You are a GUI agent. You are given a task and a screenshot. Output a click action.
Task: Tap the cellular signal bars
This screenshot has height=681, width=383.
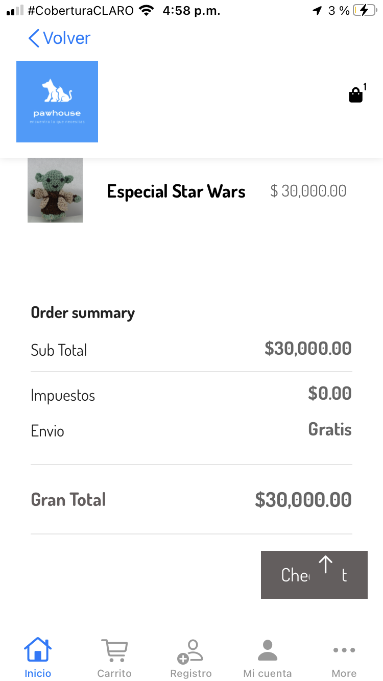pyautogui.click(x=15, y=11)
